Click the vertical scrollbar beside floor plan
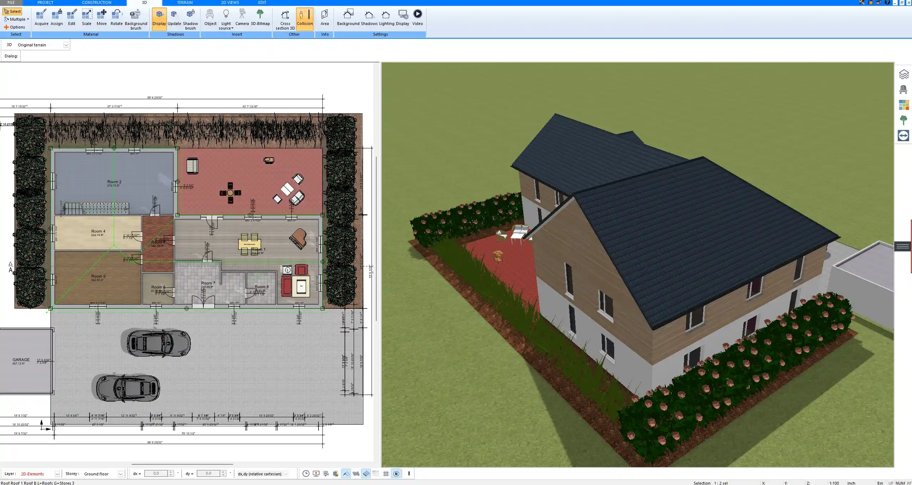 [376, 238]
